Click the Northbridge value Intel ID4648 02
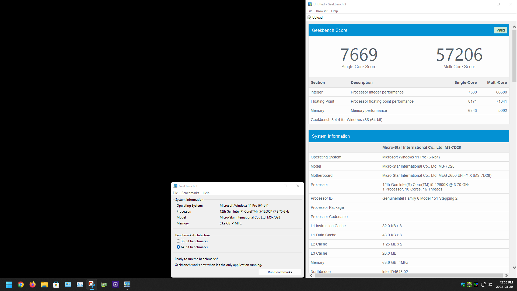Screen dimensions: 517x291 [x=395, y=271]
